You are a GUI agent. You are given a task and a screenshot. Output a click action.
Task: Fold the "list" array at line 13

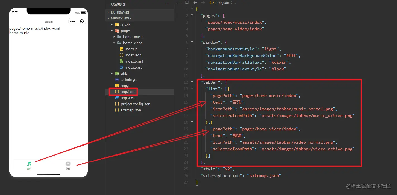[x=192, y=88]
